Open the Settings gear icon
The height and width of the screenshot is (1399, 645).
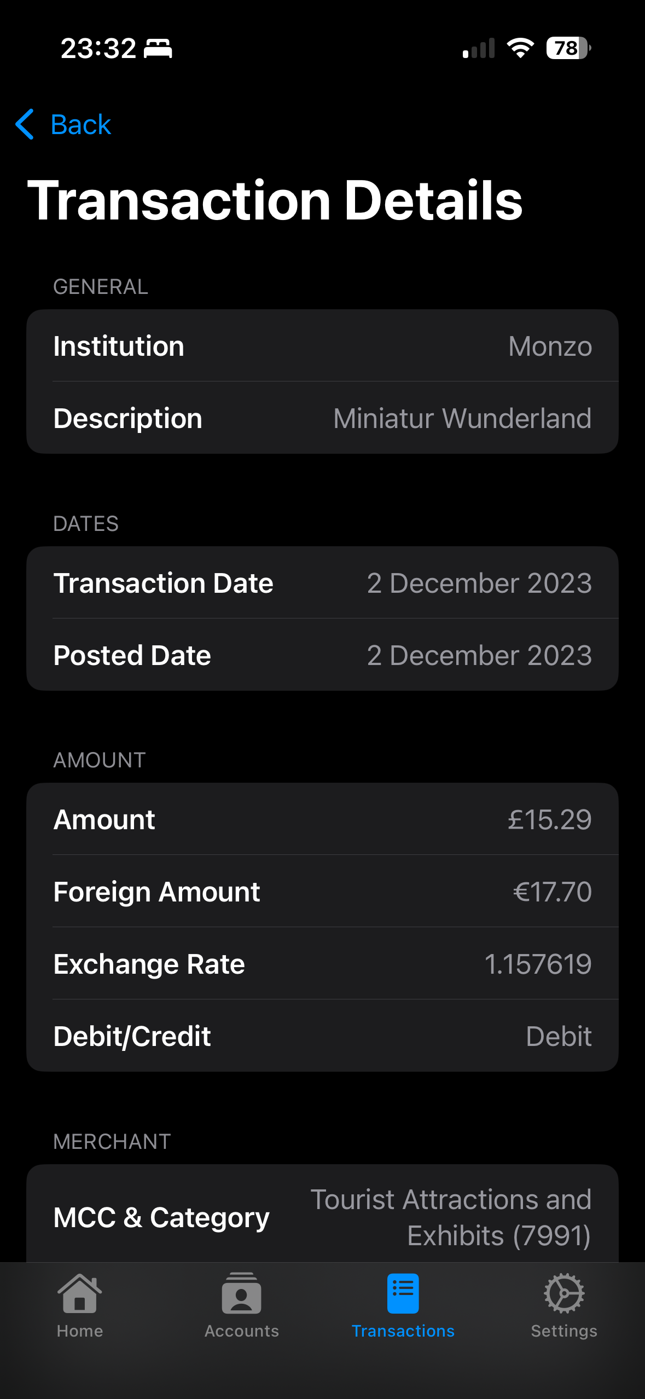564,1293
